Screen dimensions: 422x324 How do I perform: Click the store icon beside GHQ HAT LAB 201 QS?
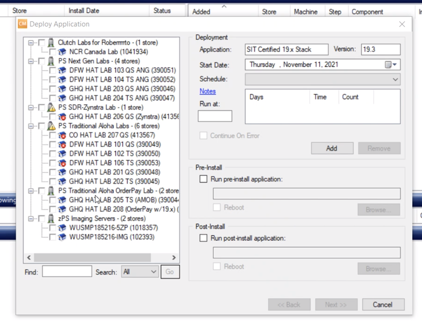(x=62, y=172)
